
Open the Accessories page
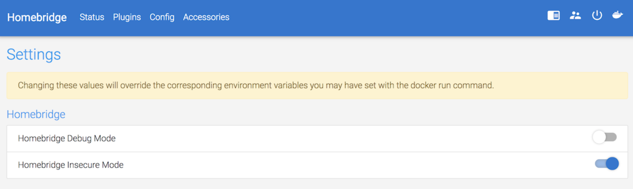(206, 17)
